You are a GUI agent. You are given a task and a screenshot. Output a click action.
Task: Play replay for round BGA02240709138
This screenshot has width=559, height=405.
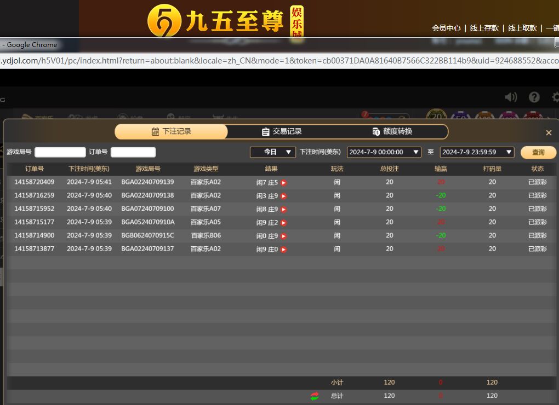(x=284, y=196)
